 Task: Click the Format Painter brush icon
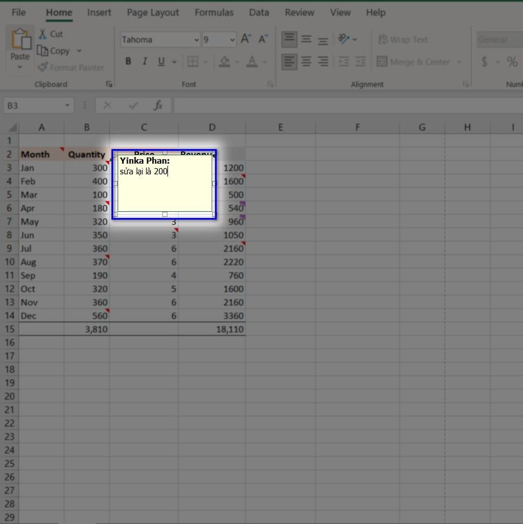point(43,67)
